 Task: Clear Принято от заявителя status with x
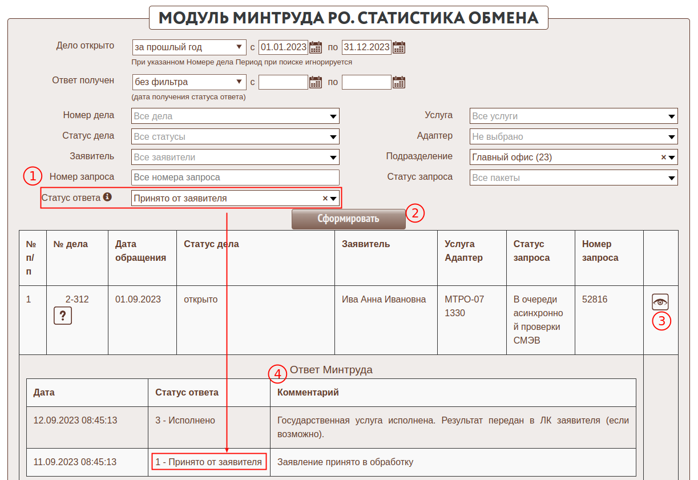[x=325, y=199]
